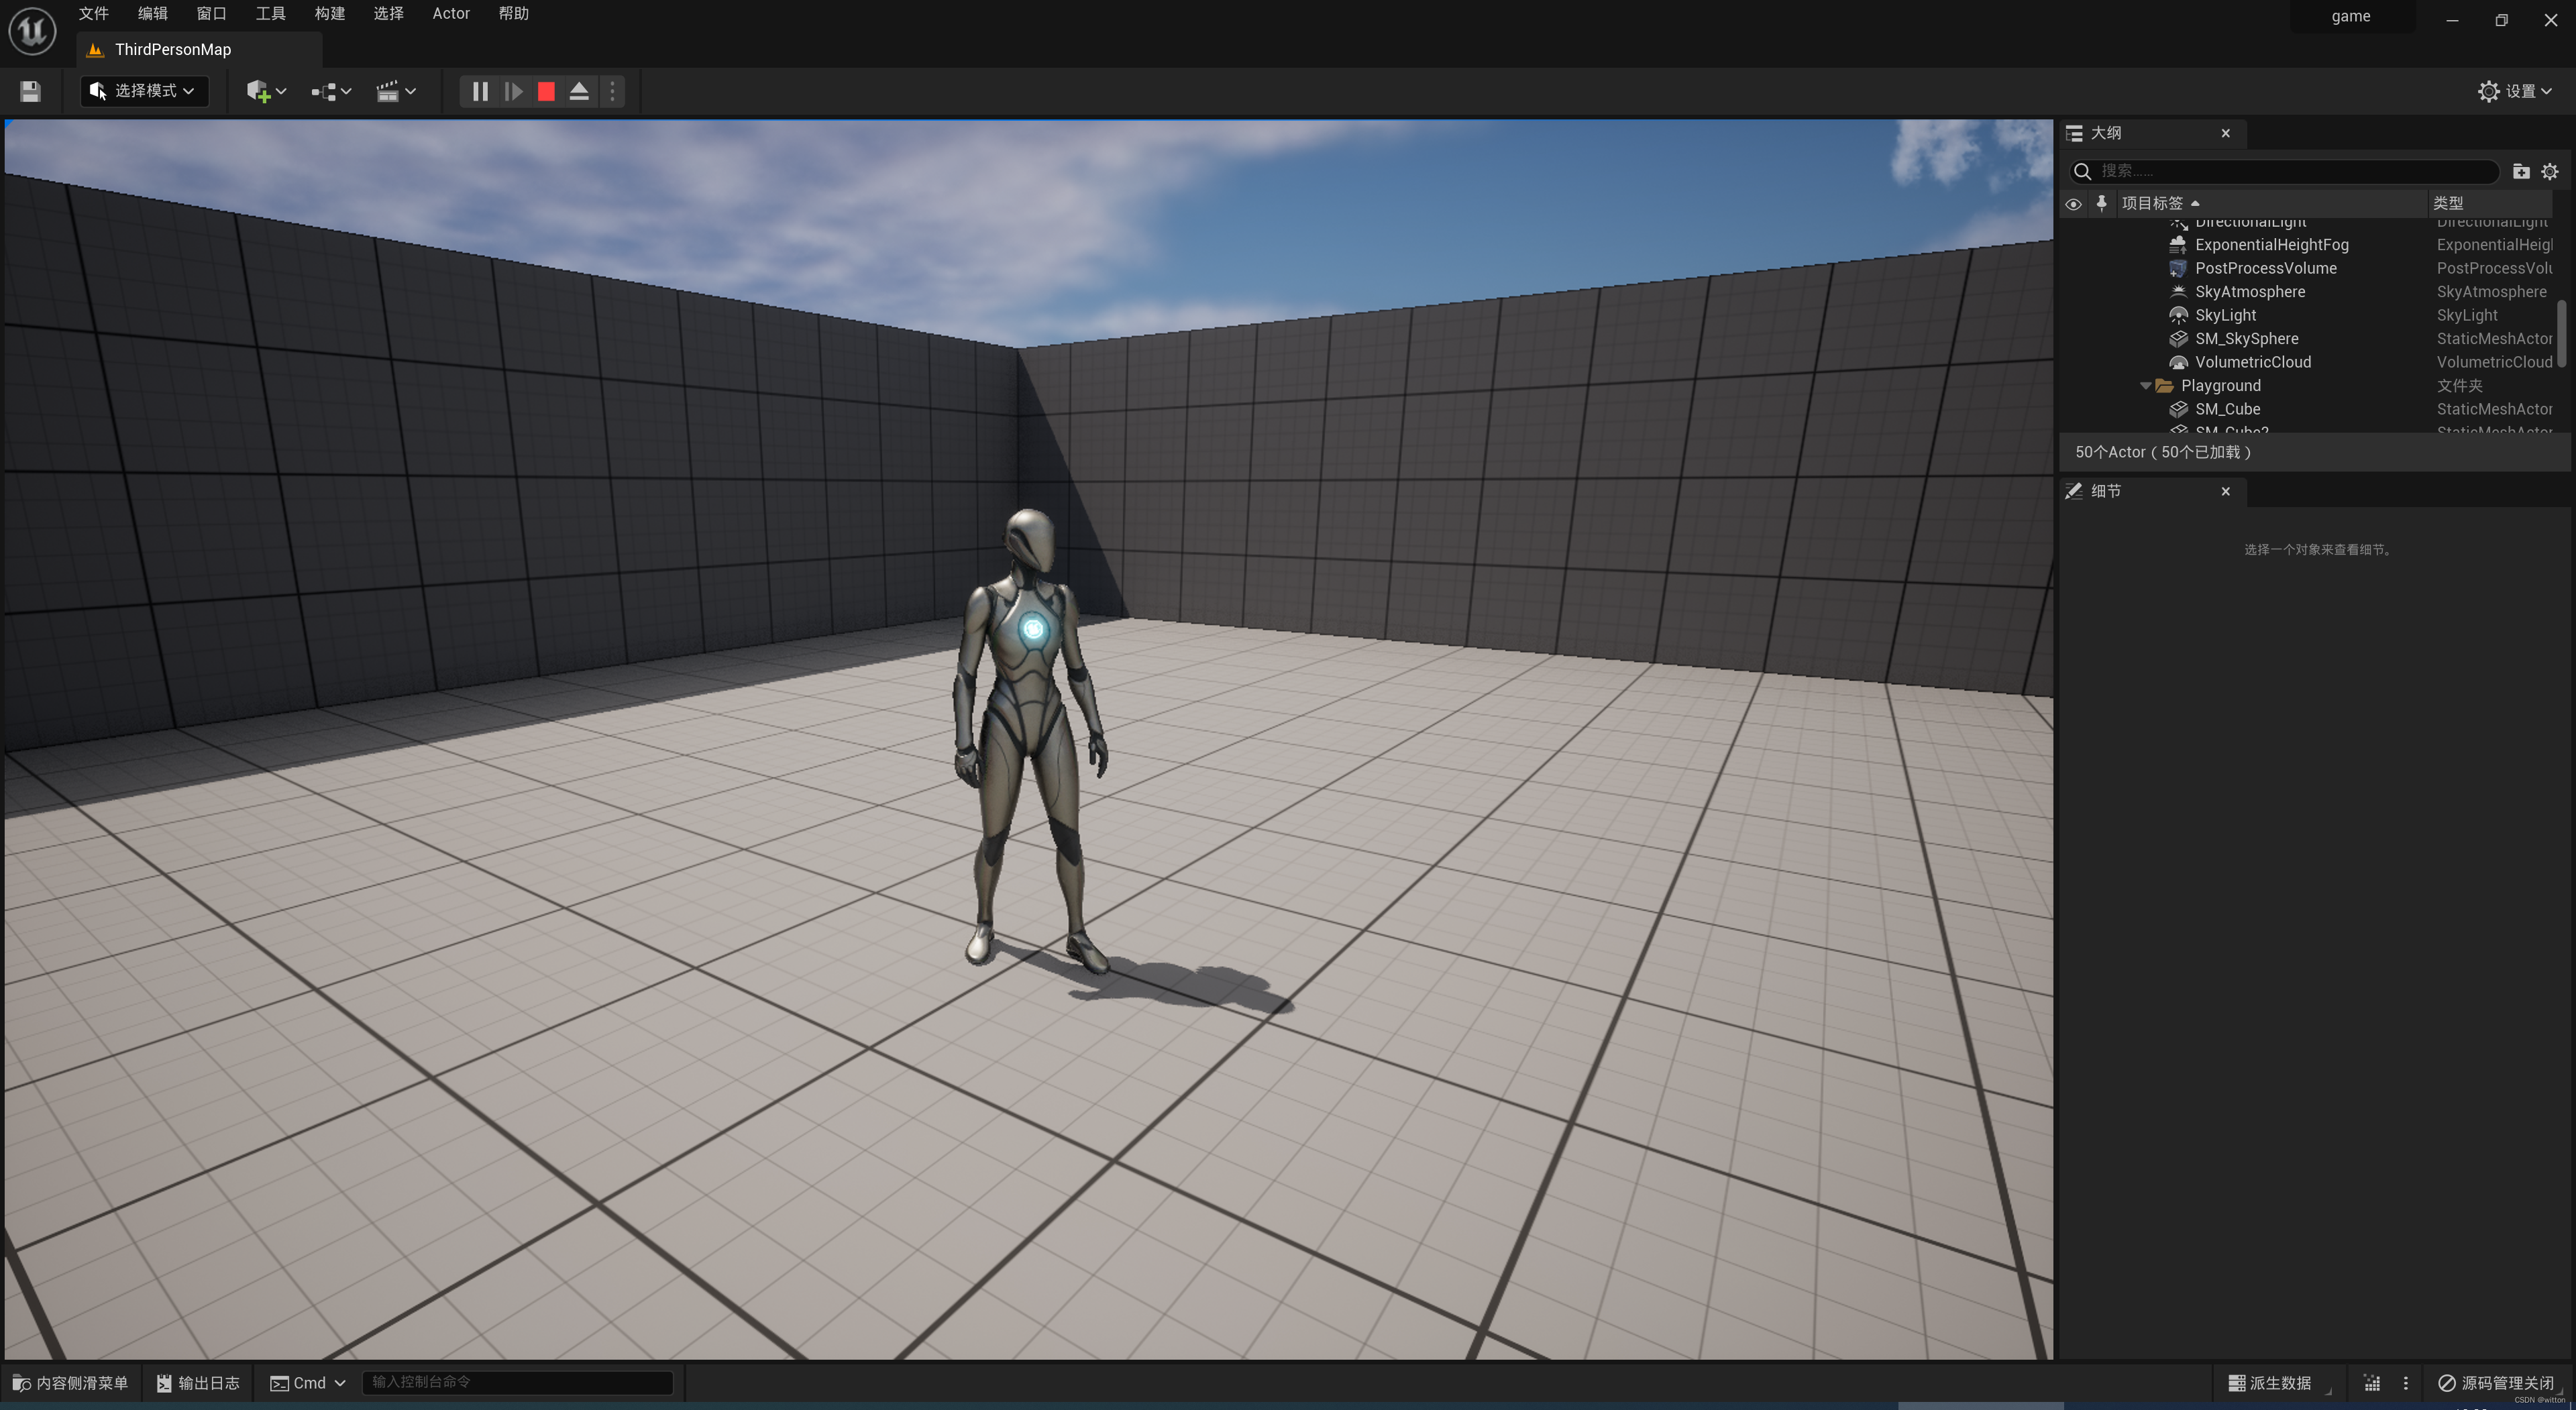Click the eject from player icon
2576x1410 pixels.
click(x=579, y=92)
